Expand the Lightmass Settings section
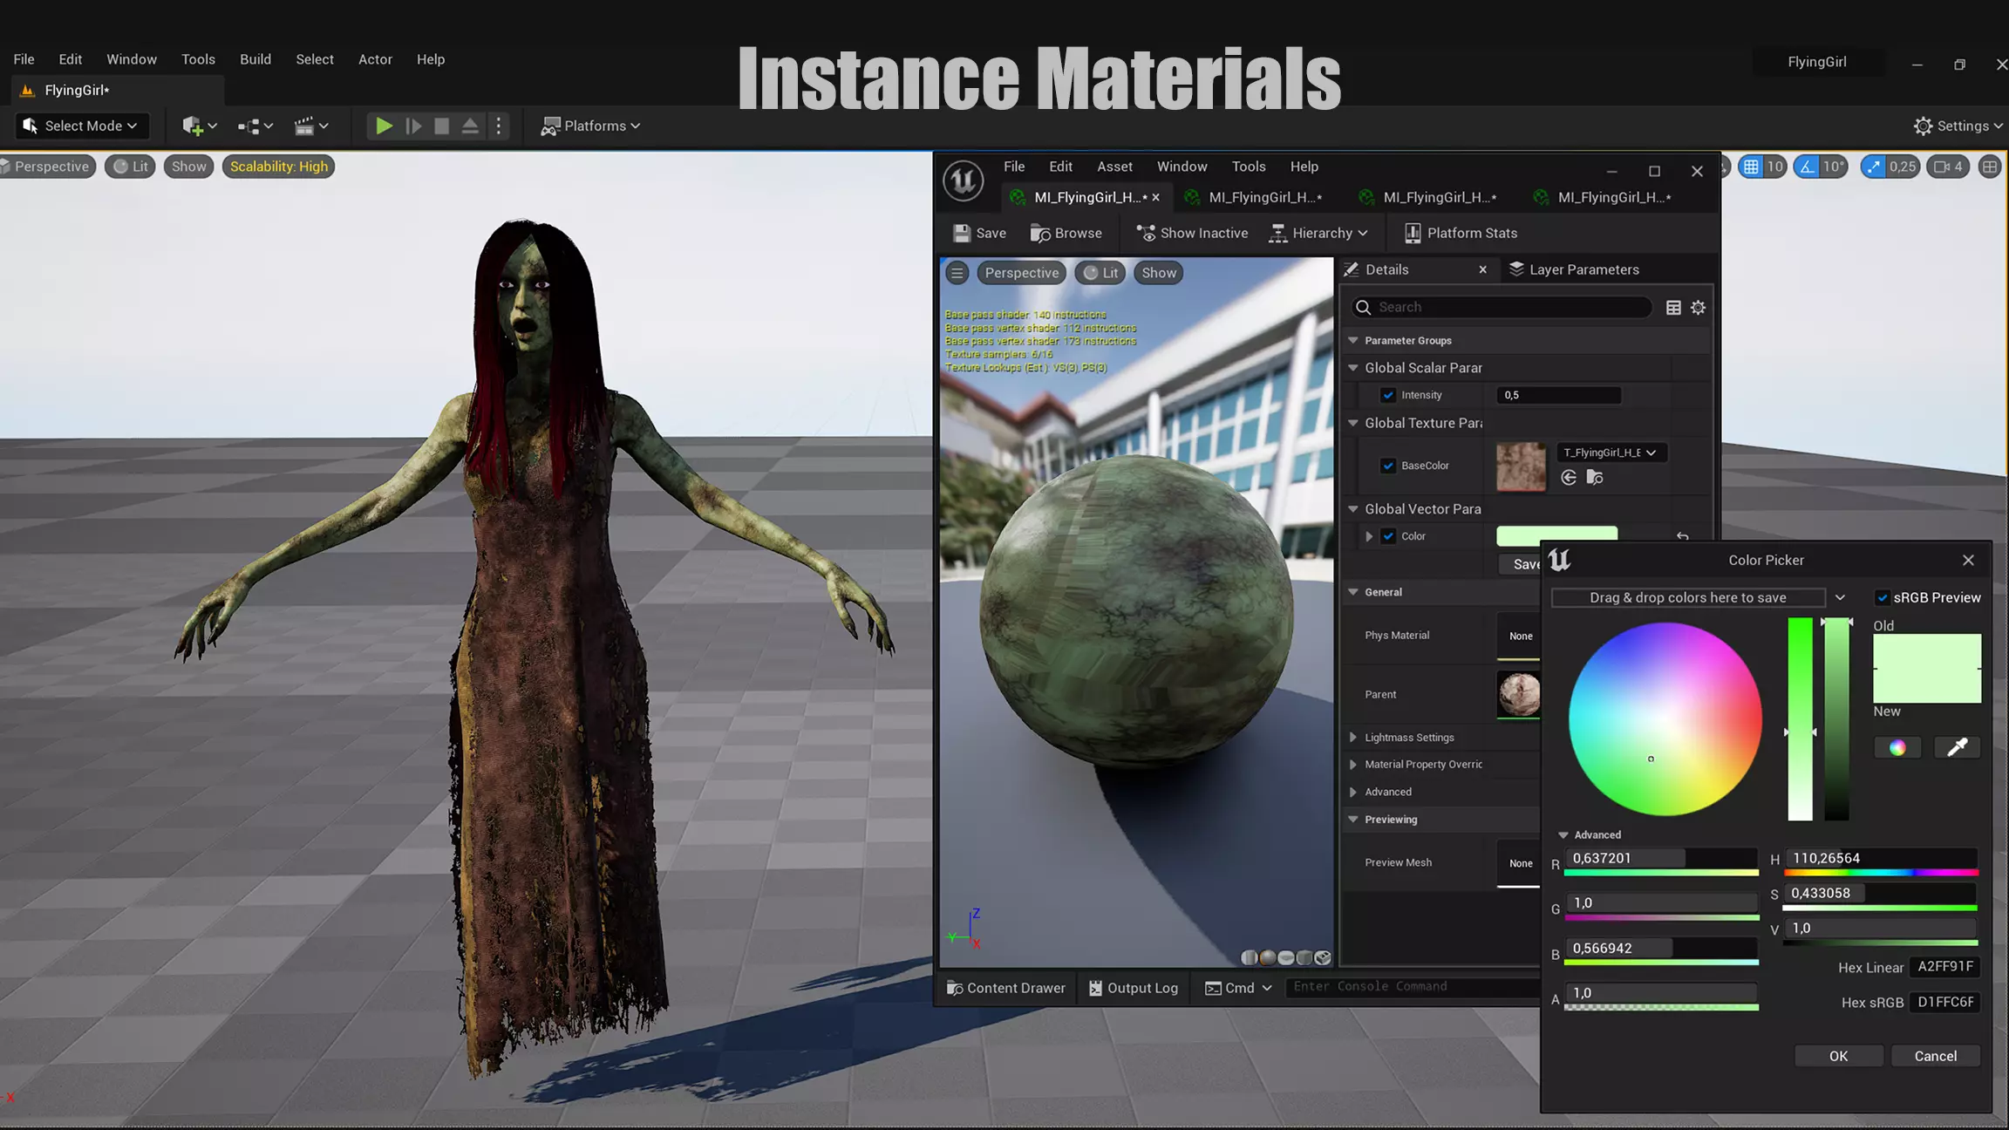This screenshot has width=2009, height=1130. click(x=1353, y=737)
